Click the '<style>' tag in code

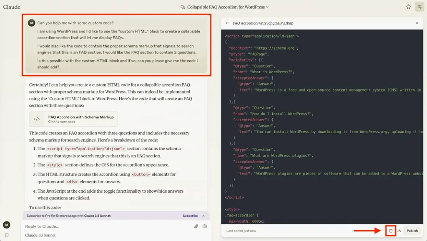232,209
